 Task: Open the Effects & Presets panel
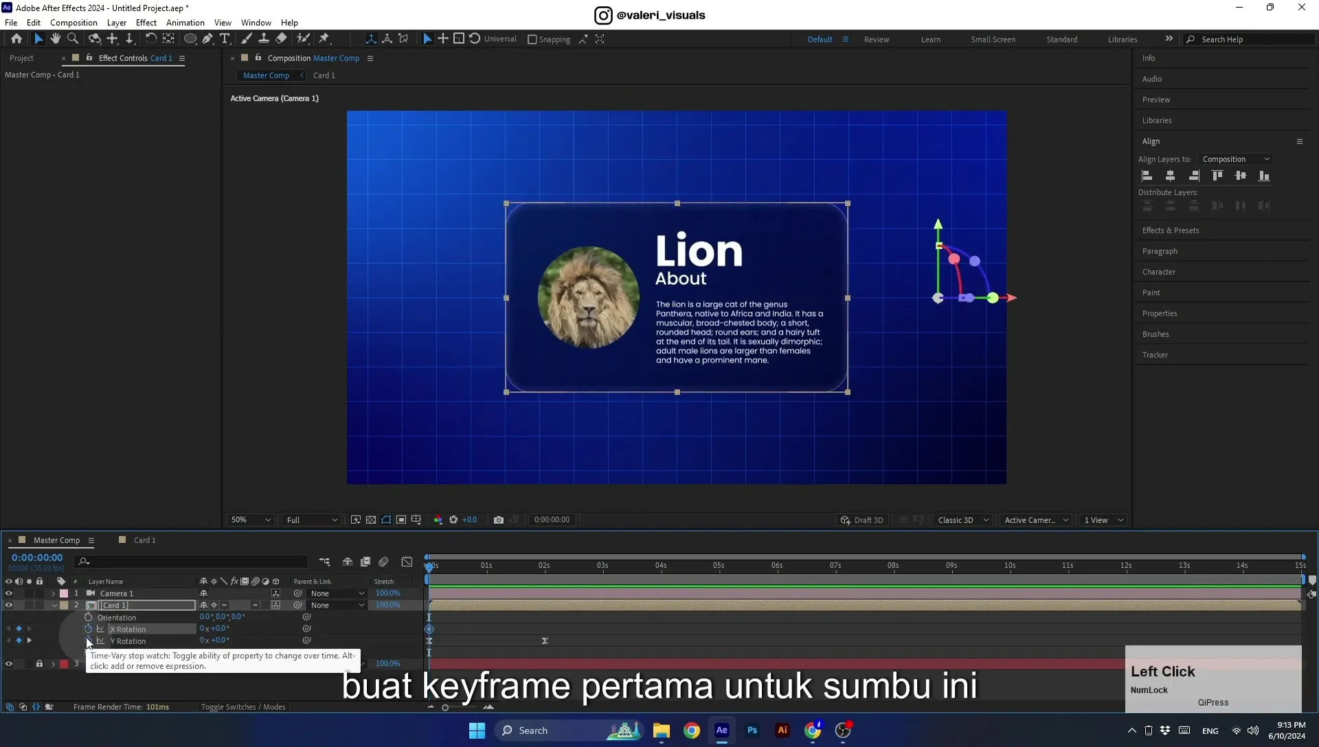click(1171, 231)
